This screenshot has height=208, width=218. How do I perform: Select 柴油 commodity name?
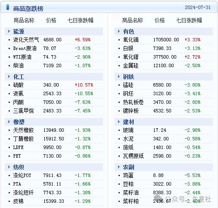pyautogui.click(x=18, y=65)
